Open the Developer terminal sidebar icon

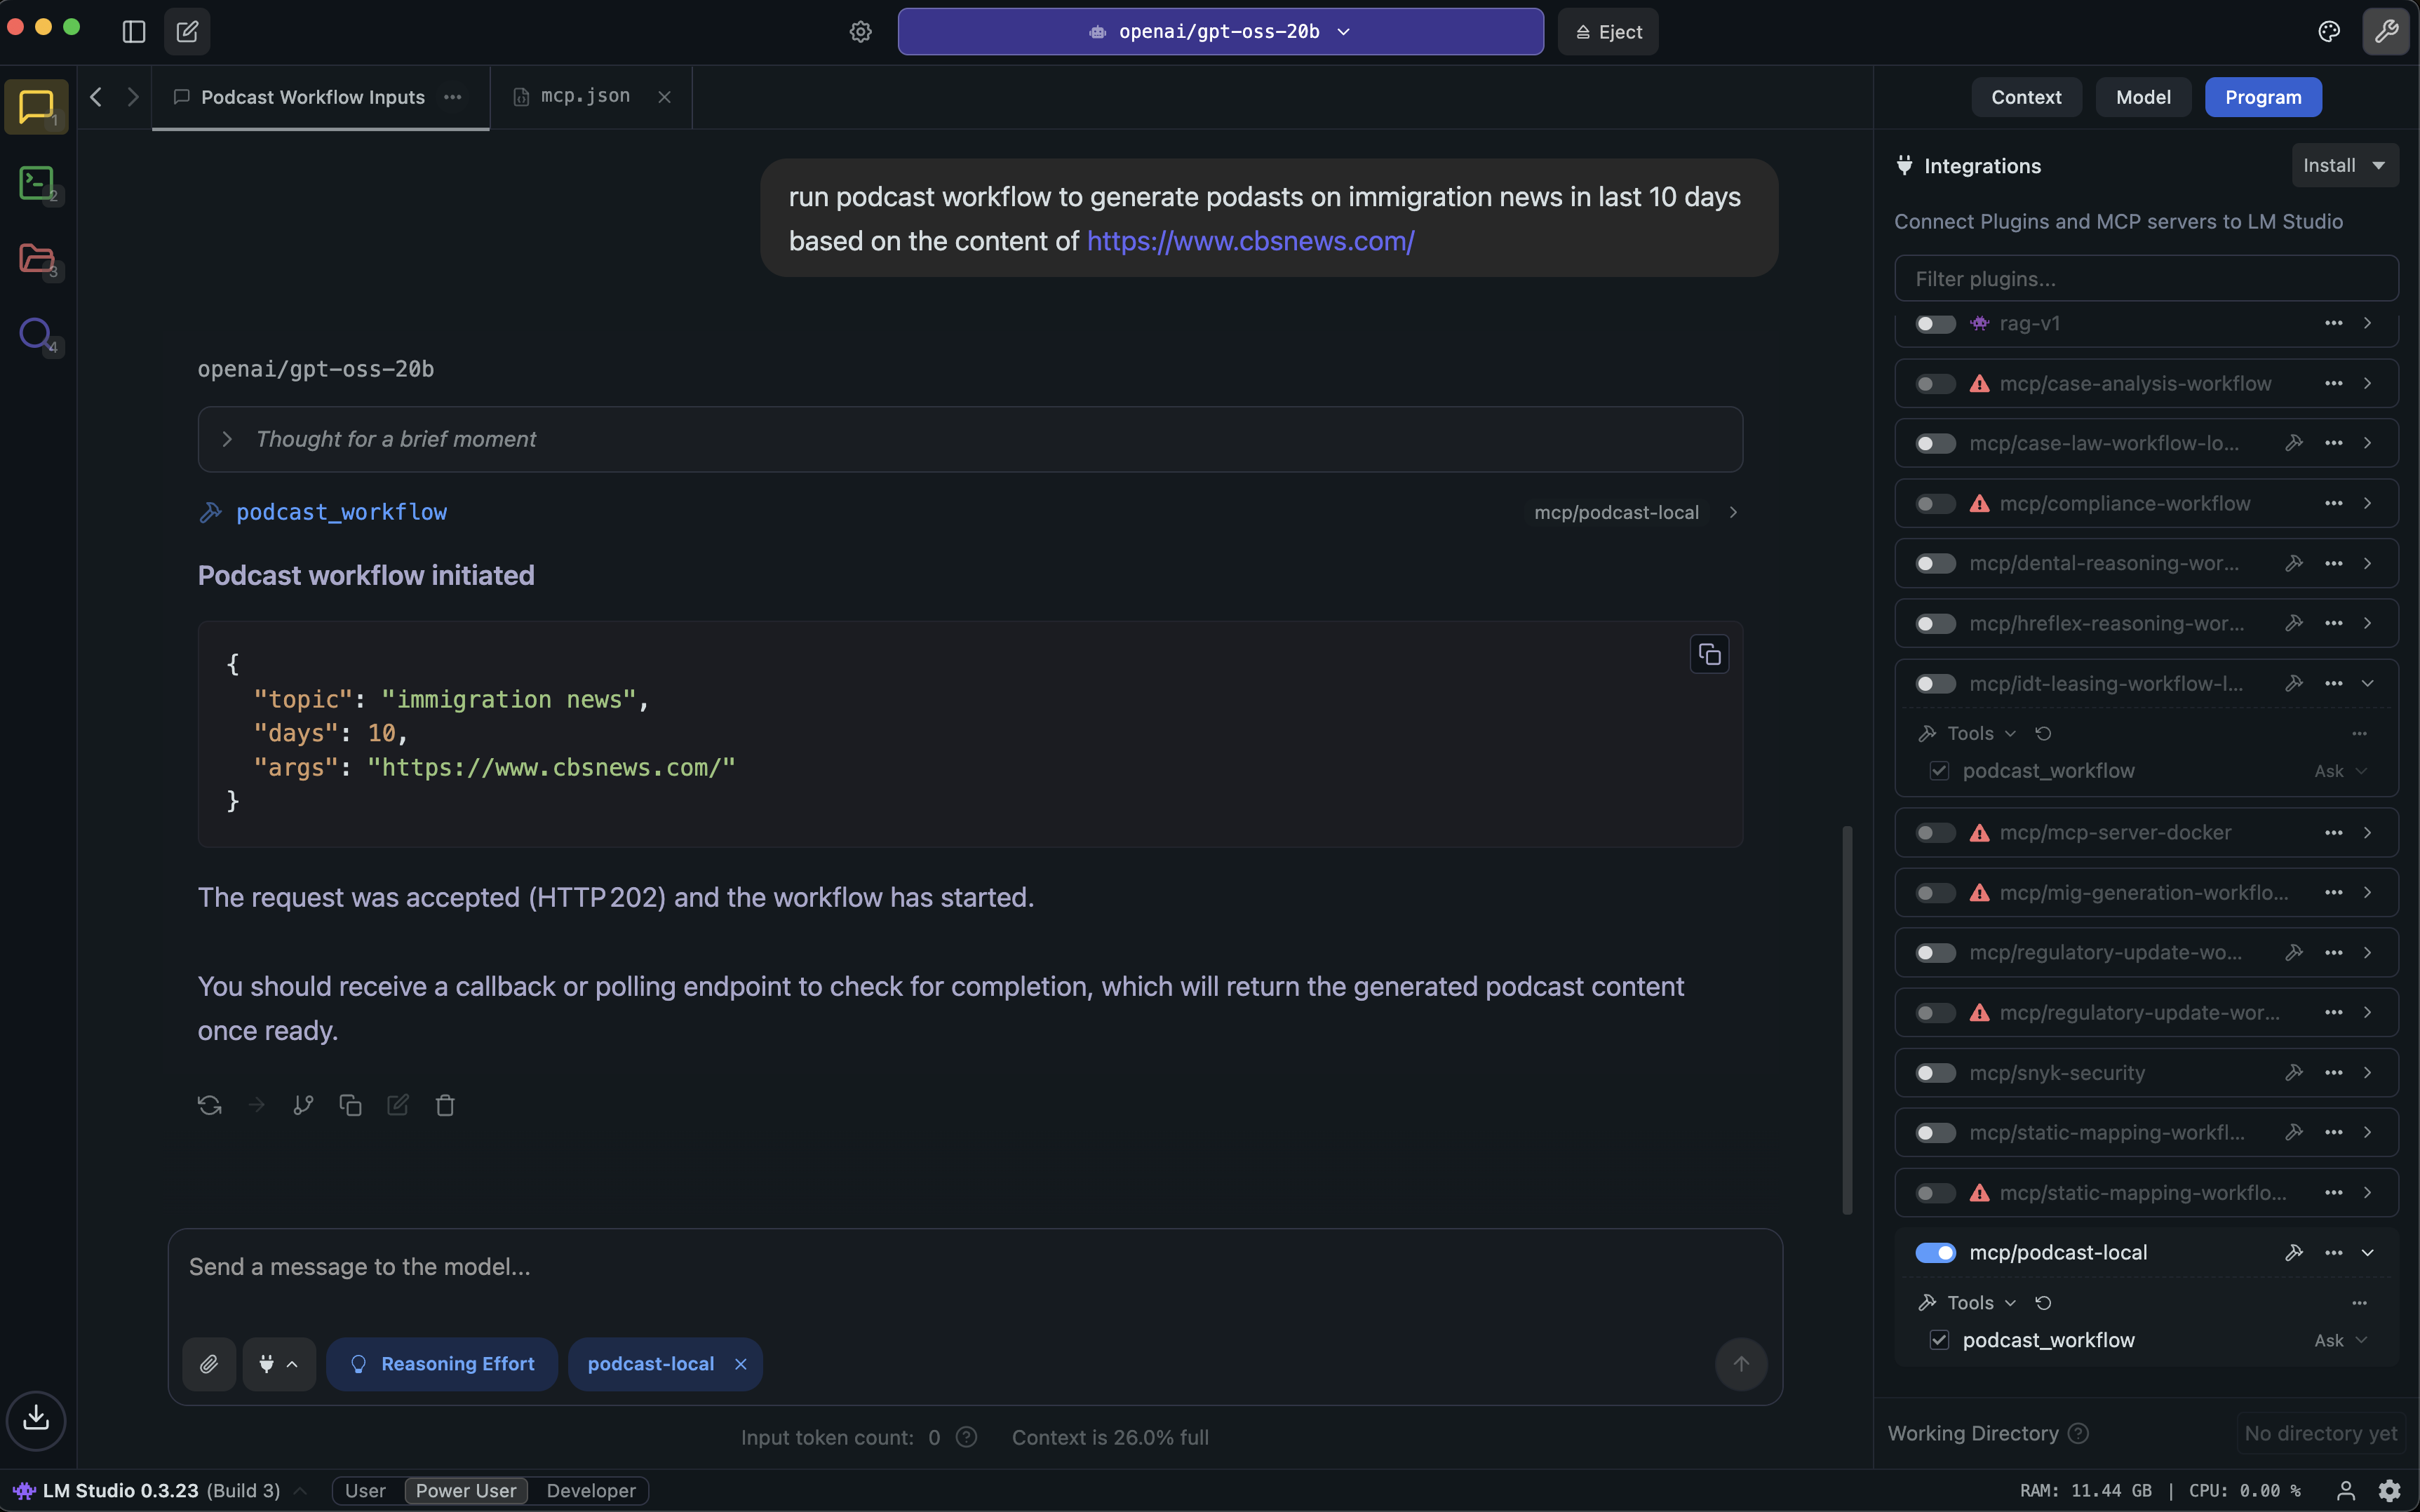(x=36, y=183)
